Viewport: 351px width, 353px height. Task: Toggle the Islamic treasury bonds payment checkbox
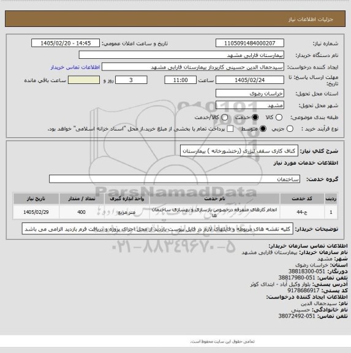(230, 129)
